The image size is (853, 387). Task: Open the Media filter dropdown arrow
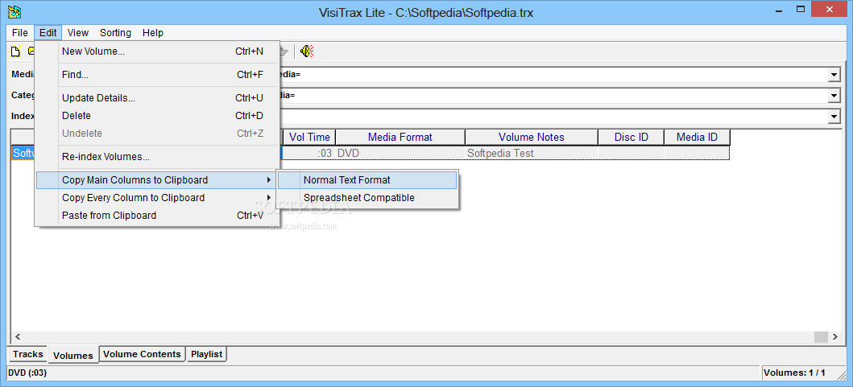(834, 75)
